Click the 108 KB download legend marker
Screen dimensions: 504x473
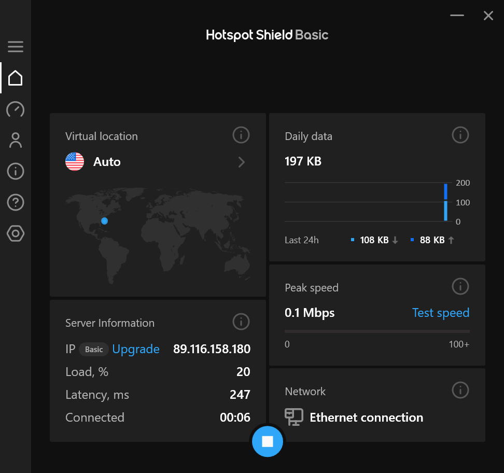(352, 240)
